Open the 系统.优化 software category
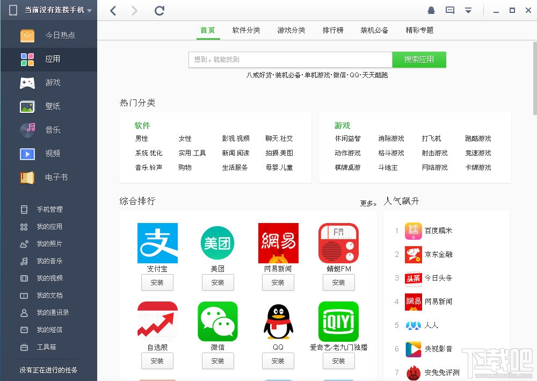The width and height of the screenshot is (537, 381). [149, 153]
